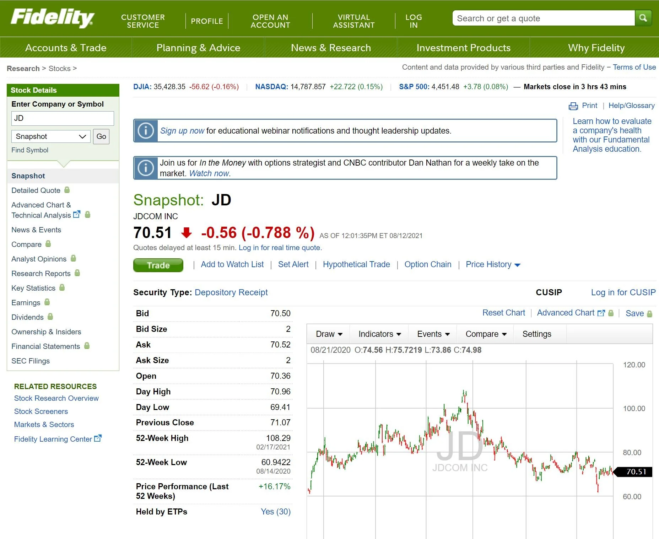Viewport: 659px width, 539px height.
Task: Open the Draw chart menu
Action: (x=329, y=334)
